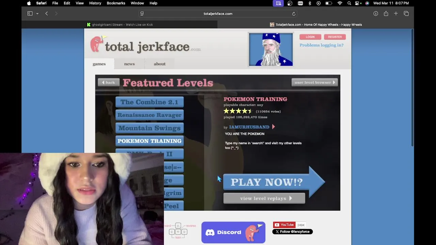Open the Help menu
Viewport: 436px width, 245px height.
coord(153,3)
